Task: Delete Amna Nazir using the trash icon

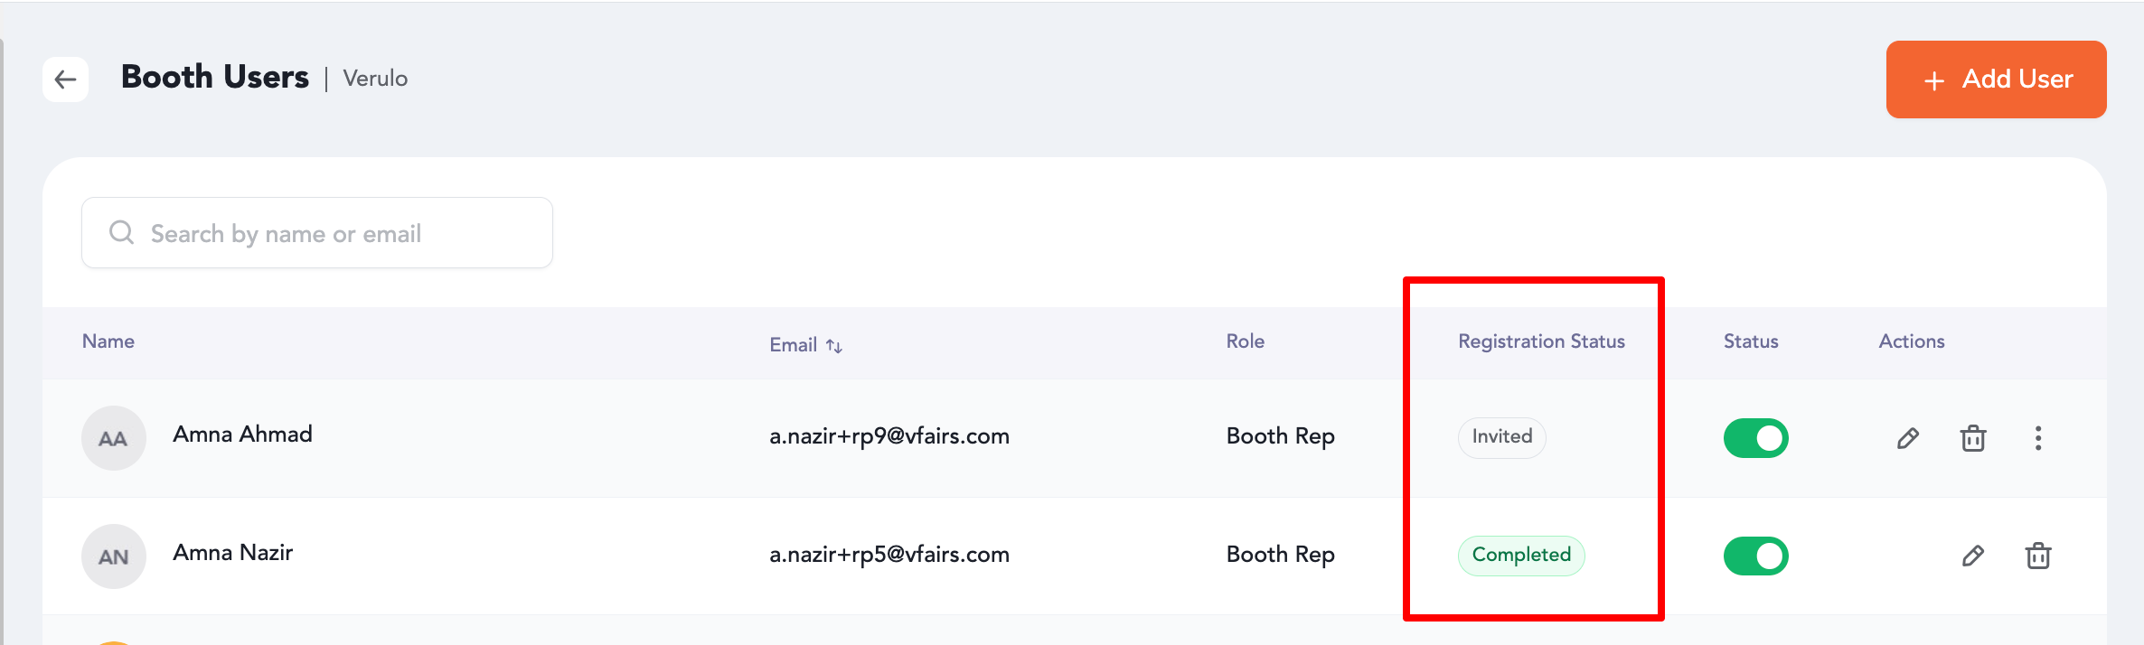Action: pyautogui.click(x=2037, y=556)
